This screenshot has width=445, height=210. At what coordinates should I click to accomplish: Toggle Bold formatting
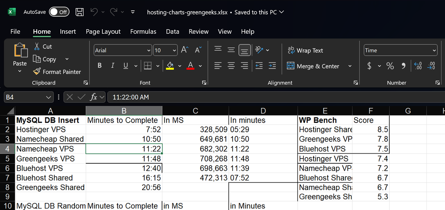100,66
